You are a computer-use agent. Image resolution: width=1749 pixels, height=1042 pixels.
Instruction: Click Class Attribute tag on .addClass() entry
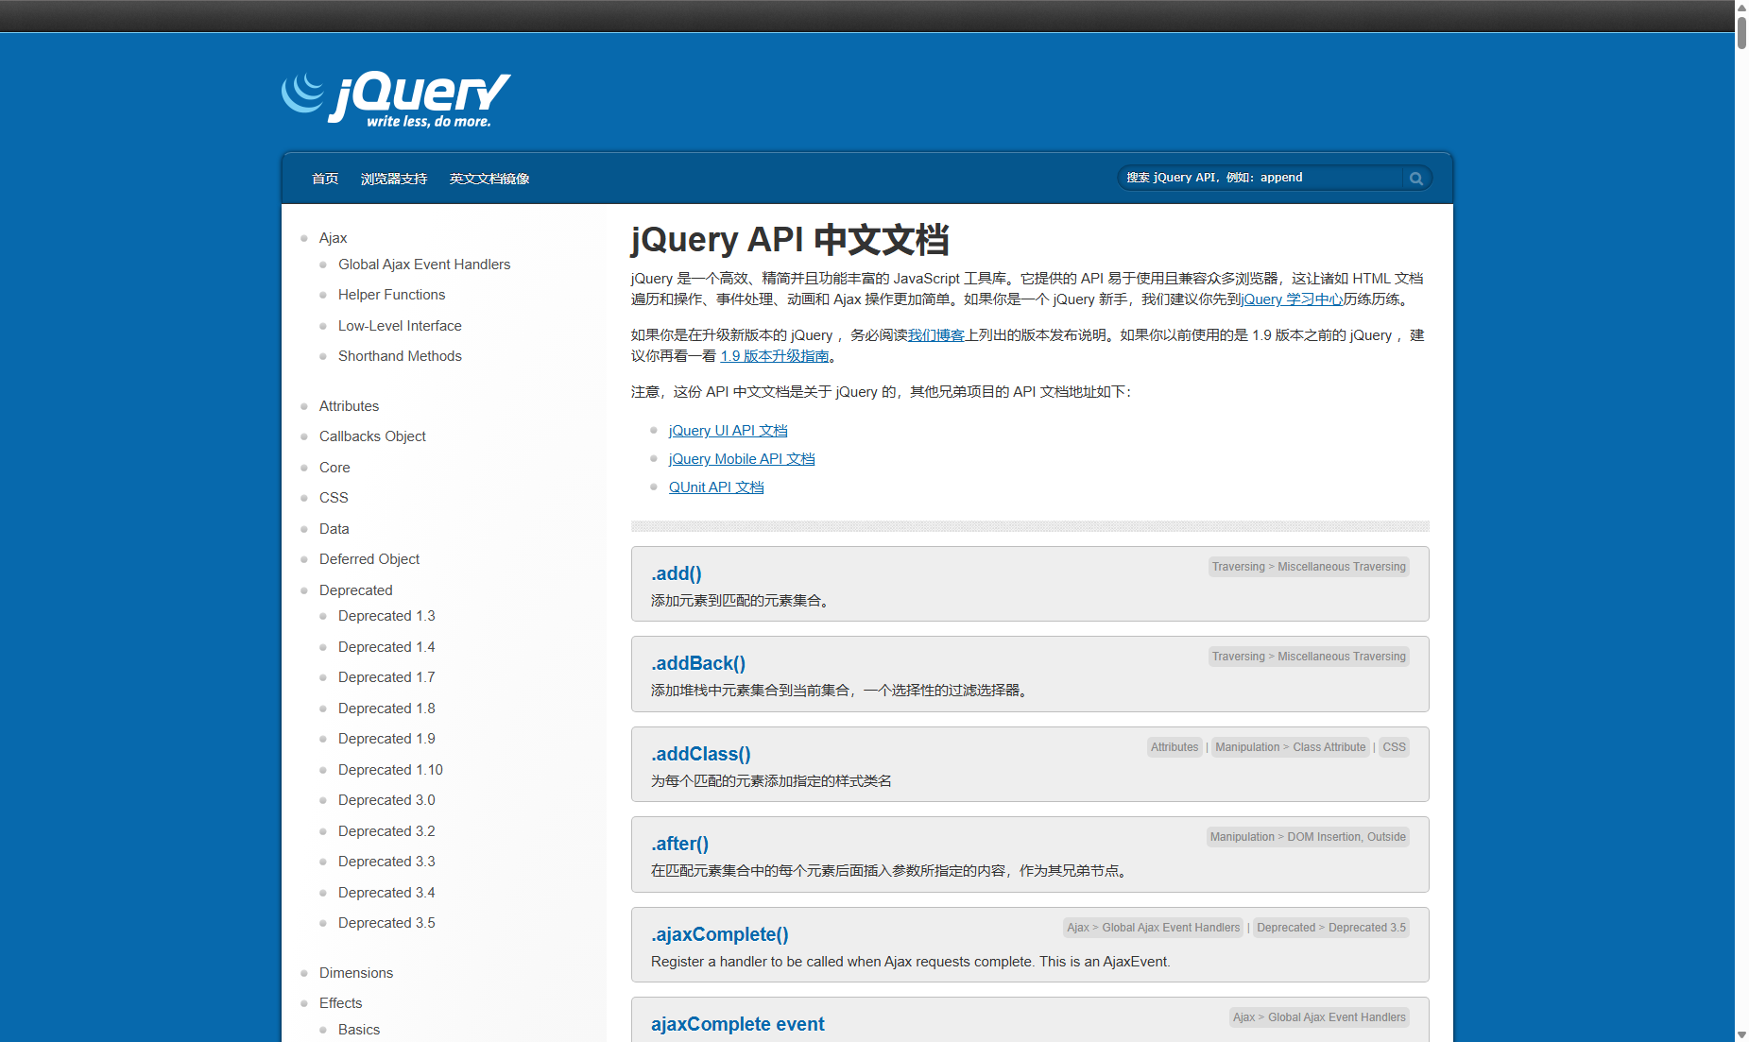[x=1329, y=747]
